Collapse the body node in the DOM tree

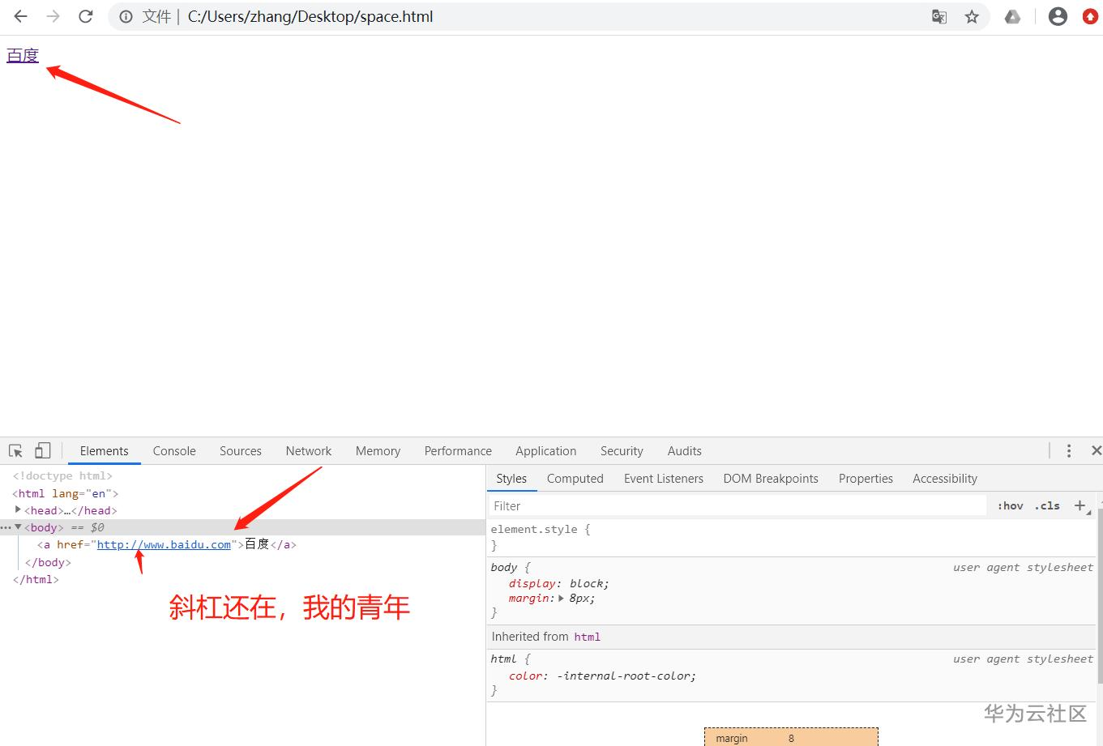click(18, 527)
